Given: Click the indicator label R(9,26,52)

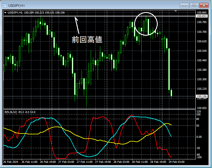Looking at the screenshot, I should (11, 112).
